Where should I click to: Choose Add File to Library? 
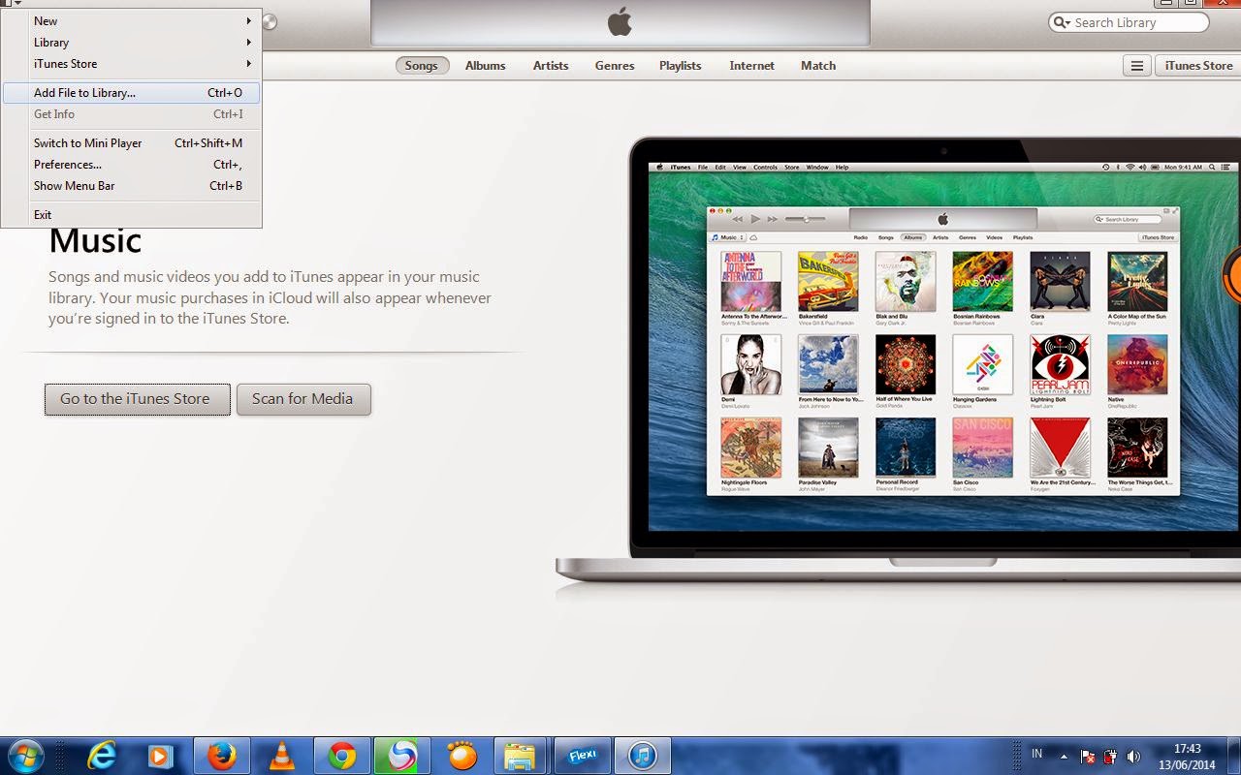(131, 93)
